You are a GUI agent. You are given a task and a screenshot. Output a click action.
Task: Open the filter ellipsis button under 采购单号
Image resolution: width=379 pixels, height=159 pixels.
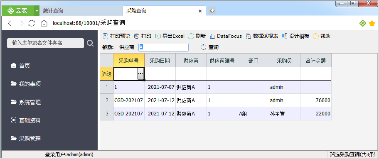click(x=140, y=73)
